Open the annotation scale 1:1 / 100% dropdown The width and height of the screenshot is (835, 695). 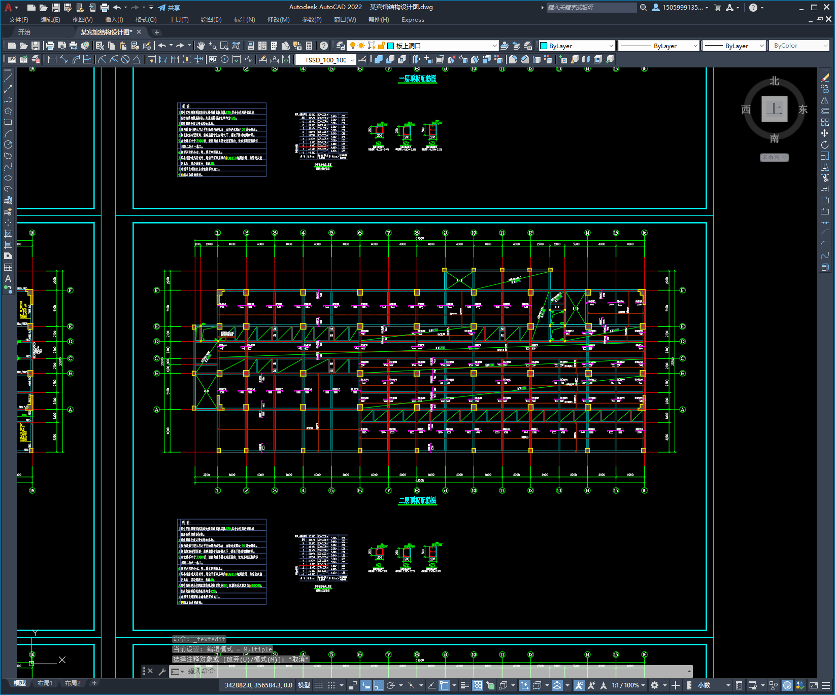tap(628, 685)
